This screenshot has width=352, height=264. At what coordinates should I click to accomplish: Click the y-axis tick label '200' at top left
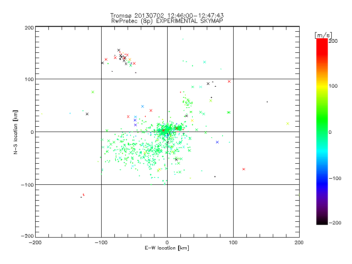29,28
